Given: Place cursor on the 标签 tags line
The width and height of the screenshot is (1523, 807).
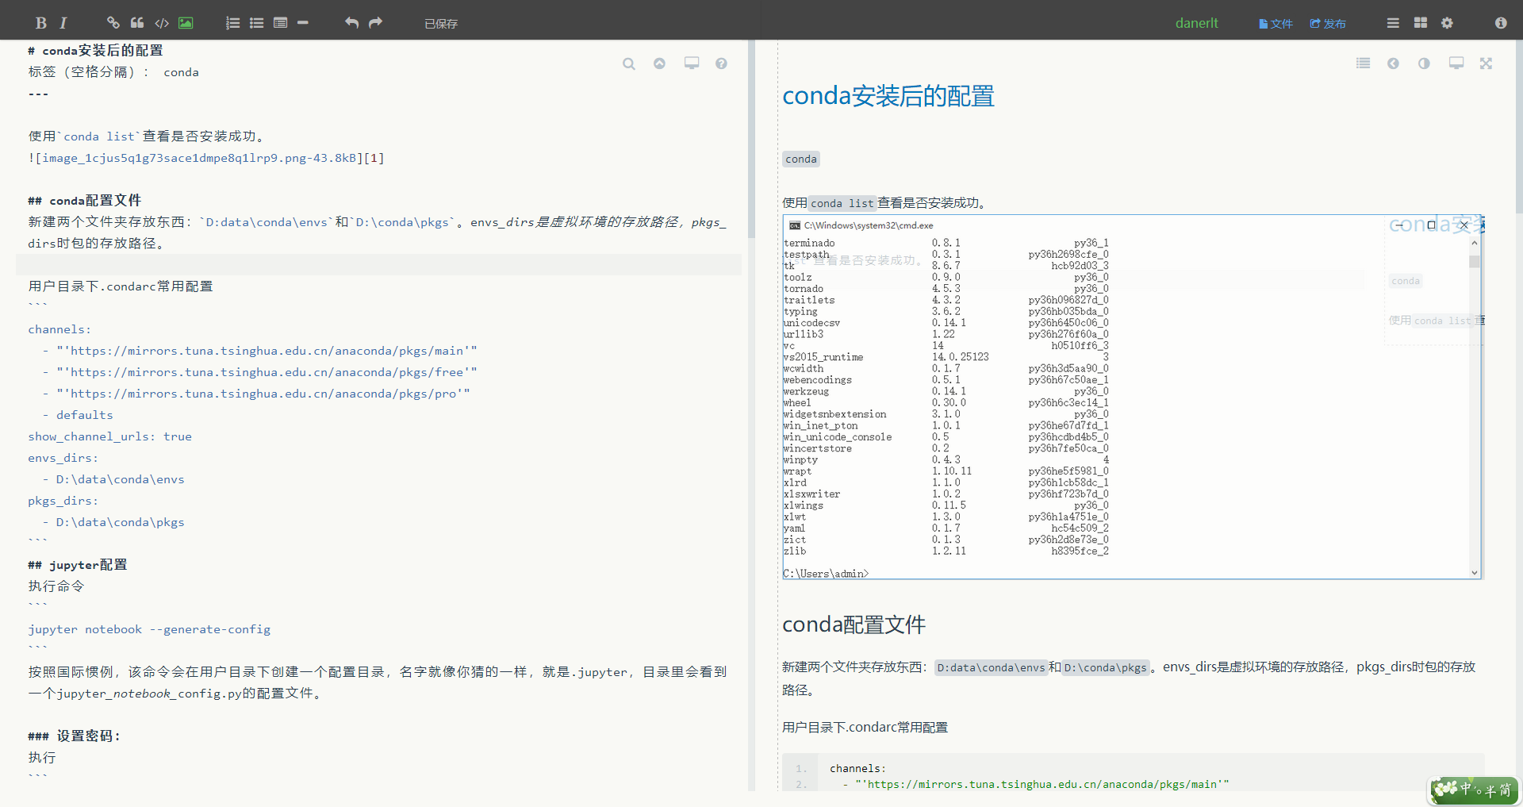Looking at the screenshot, I should click(113, 72).
